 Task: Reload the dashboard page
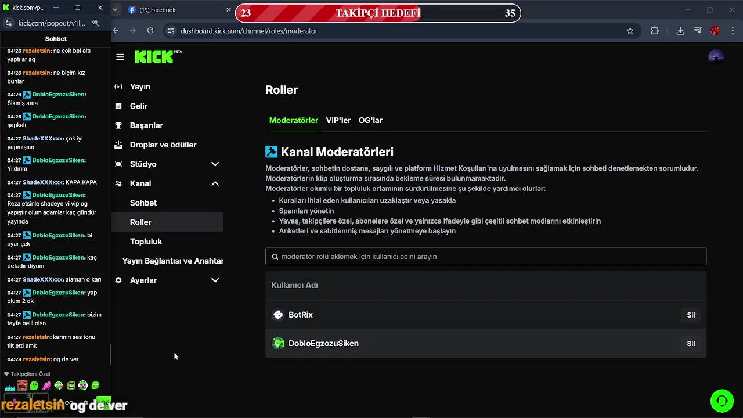150,31
